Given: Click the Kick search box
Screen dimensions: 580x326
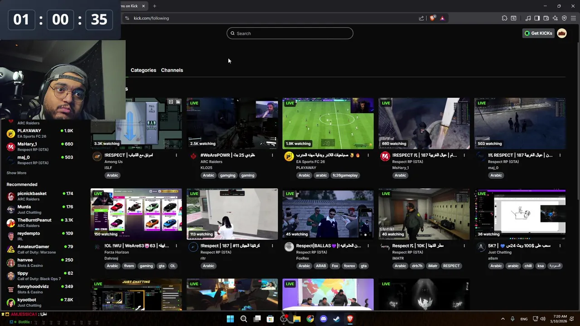Looking at the screenshot, I should 290,33.
